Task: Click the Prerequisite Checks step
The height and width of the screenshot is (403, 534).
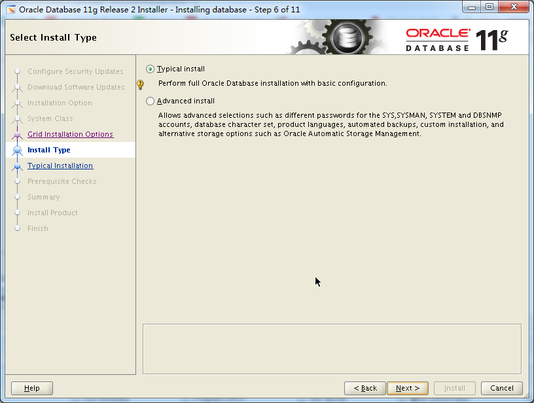Action: tap(62, 181)
